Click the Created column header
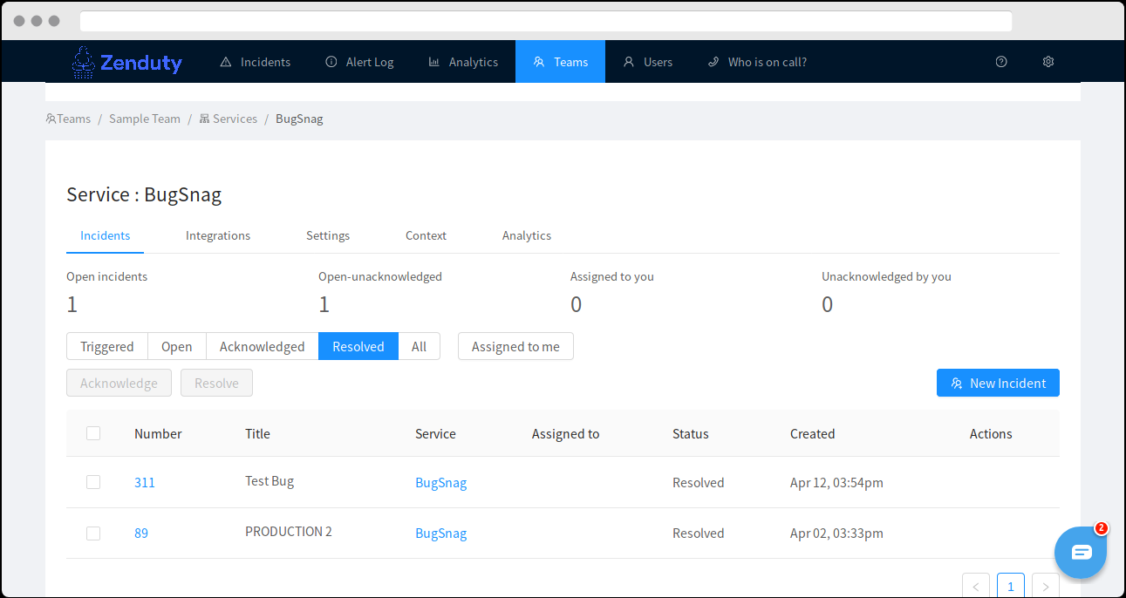This screenshot has width=1126, height=598. 813,433
